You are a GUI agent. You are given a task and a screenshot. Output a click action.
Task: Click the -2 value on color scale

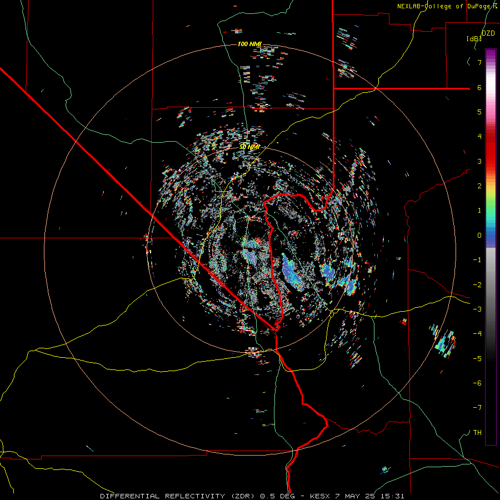point(477,285)
